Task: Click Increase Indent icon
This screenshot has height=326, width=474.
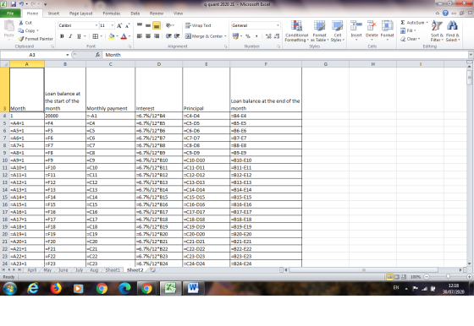Action: click(177, 36)
